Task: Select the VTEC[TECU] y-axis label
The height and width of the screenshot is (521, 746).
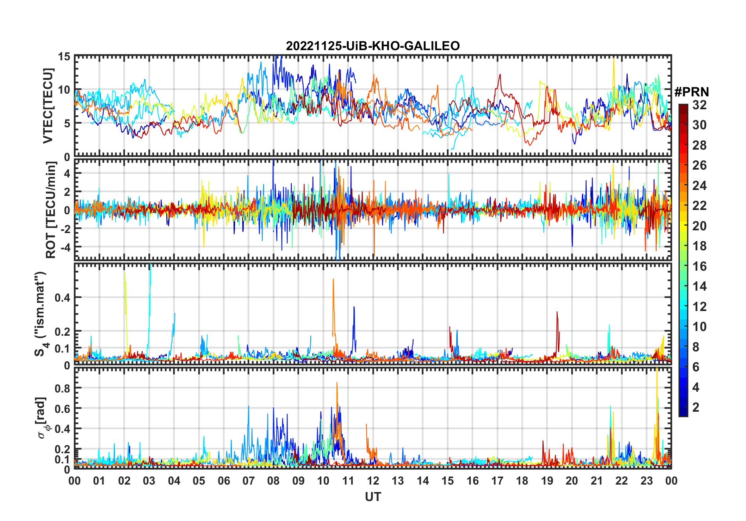Action: click(48, 106)
